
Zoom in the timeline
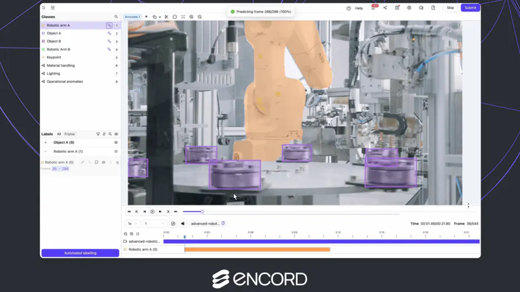coord(131,234)
